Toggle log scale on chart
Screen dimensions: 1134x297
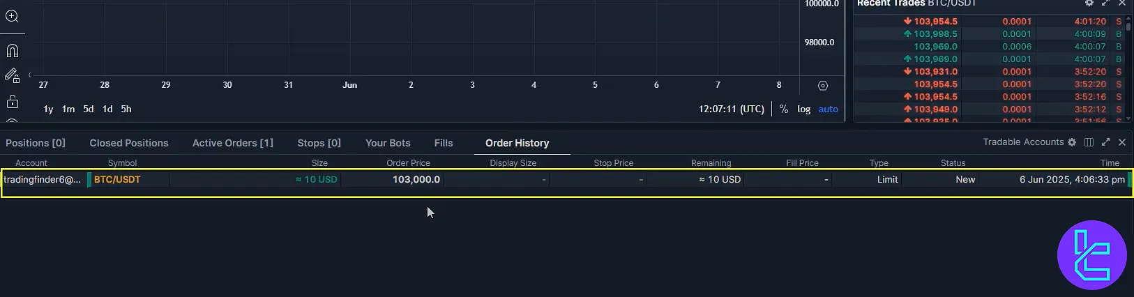click(804, 109)
